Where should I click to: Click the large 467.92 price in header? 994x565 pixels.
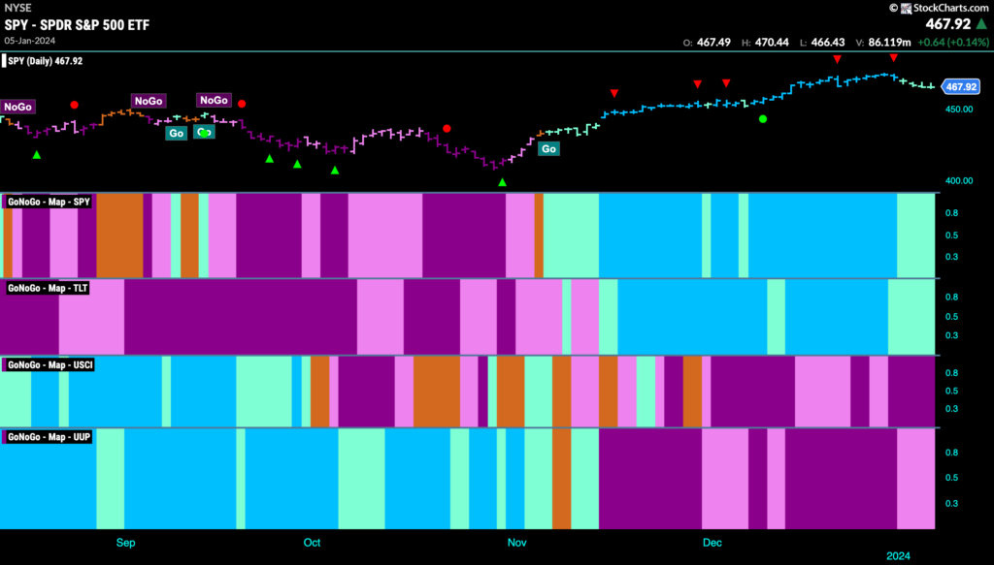[948, 24]
